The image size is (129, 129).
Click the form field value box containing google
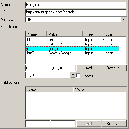point(63,68)
